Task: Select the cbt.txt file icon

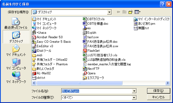Action: tap(34, 78)
